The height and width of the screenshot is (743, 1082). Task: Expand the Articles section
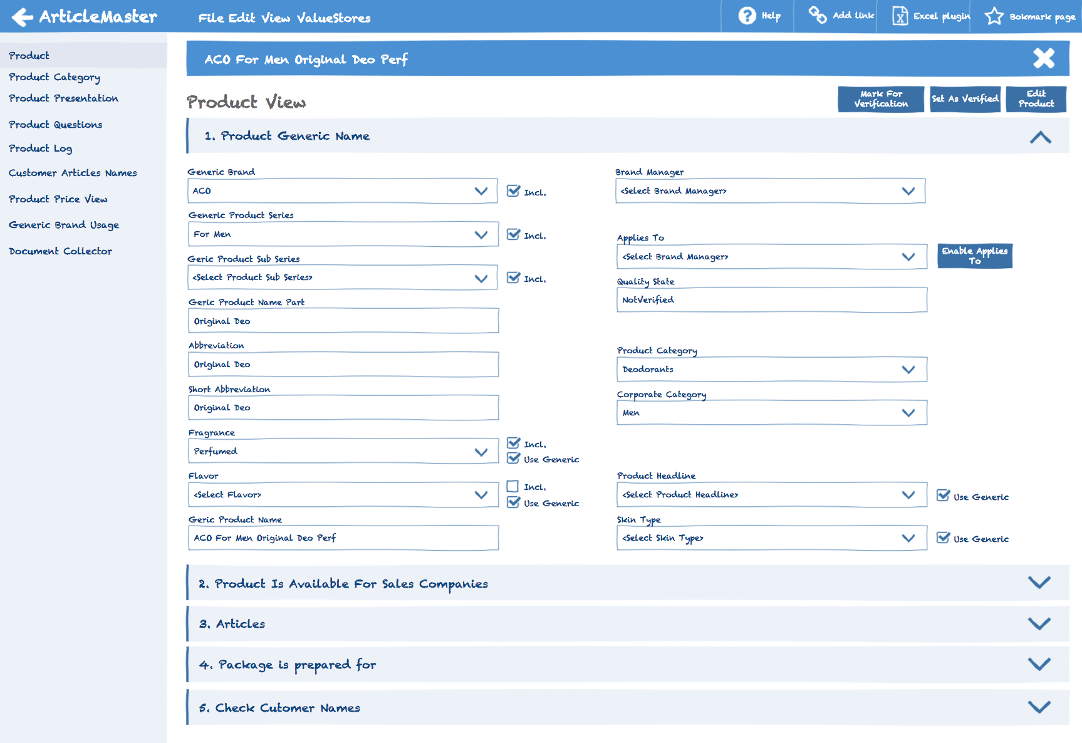point(1039,623)
